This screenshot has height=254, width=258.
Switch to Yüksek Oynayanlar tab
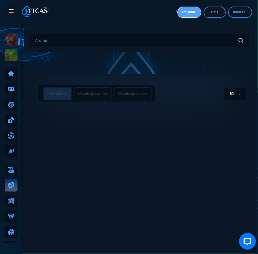(x=92, y=94)
